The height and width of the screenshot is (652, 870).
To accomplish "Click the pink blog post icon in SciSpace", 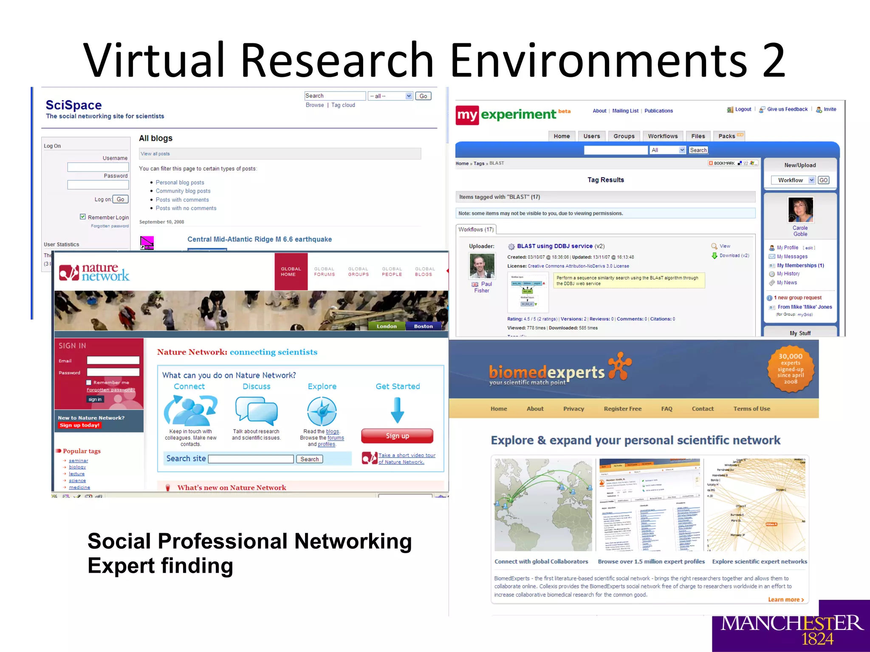I will point(147,243).
